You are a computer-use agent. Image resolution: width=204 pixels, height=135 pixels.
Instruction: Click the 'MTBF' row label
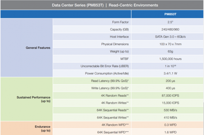(124, 59)
